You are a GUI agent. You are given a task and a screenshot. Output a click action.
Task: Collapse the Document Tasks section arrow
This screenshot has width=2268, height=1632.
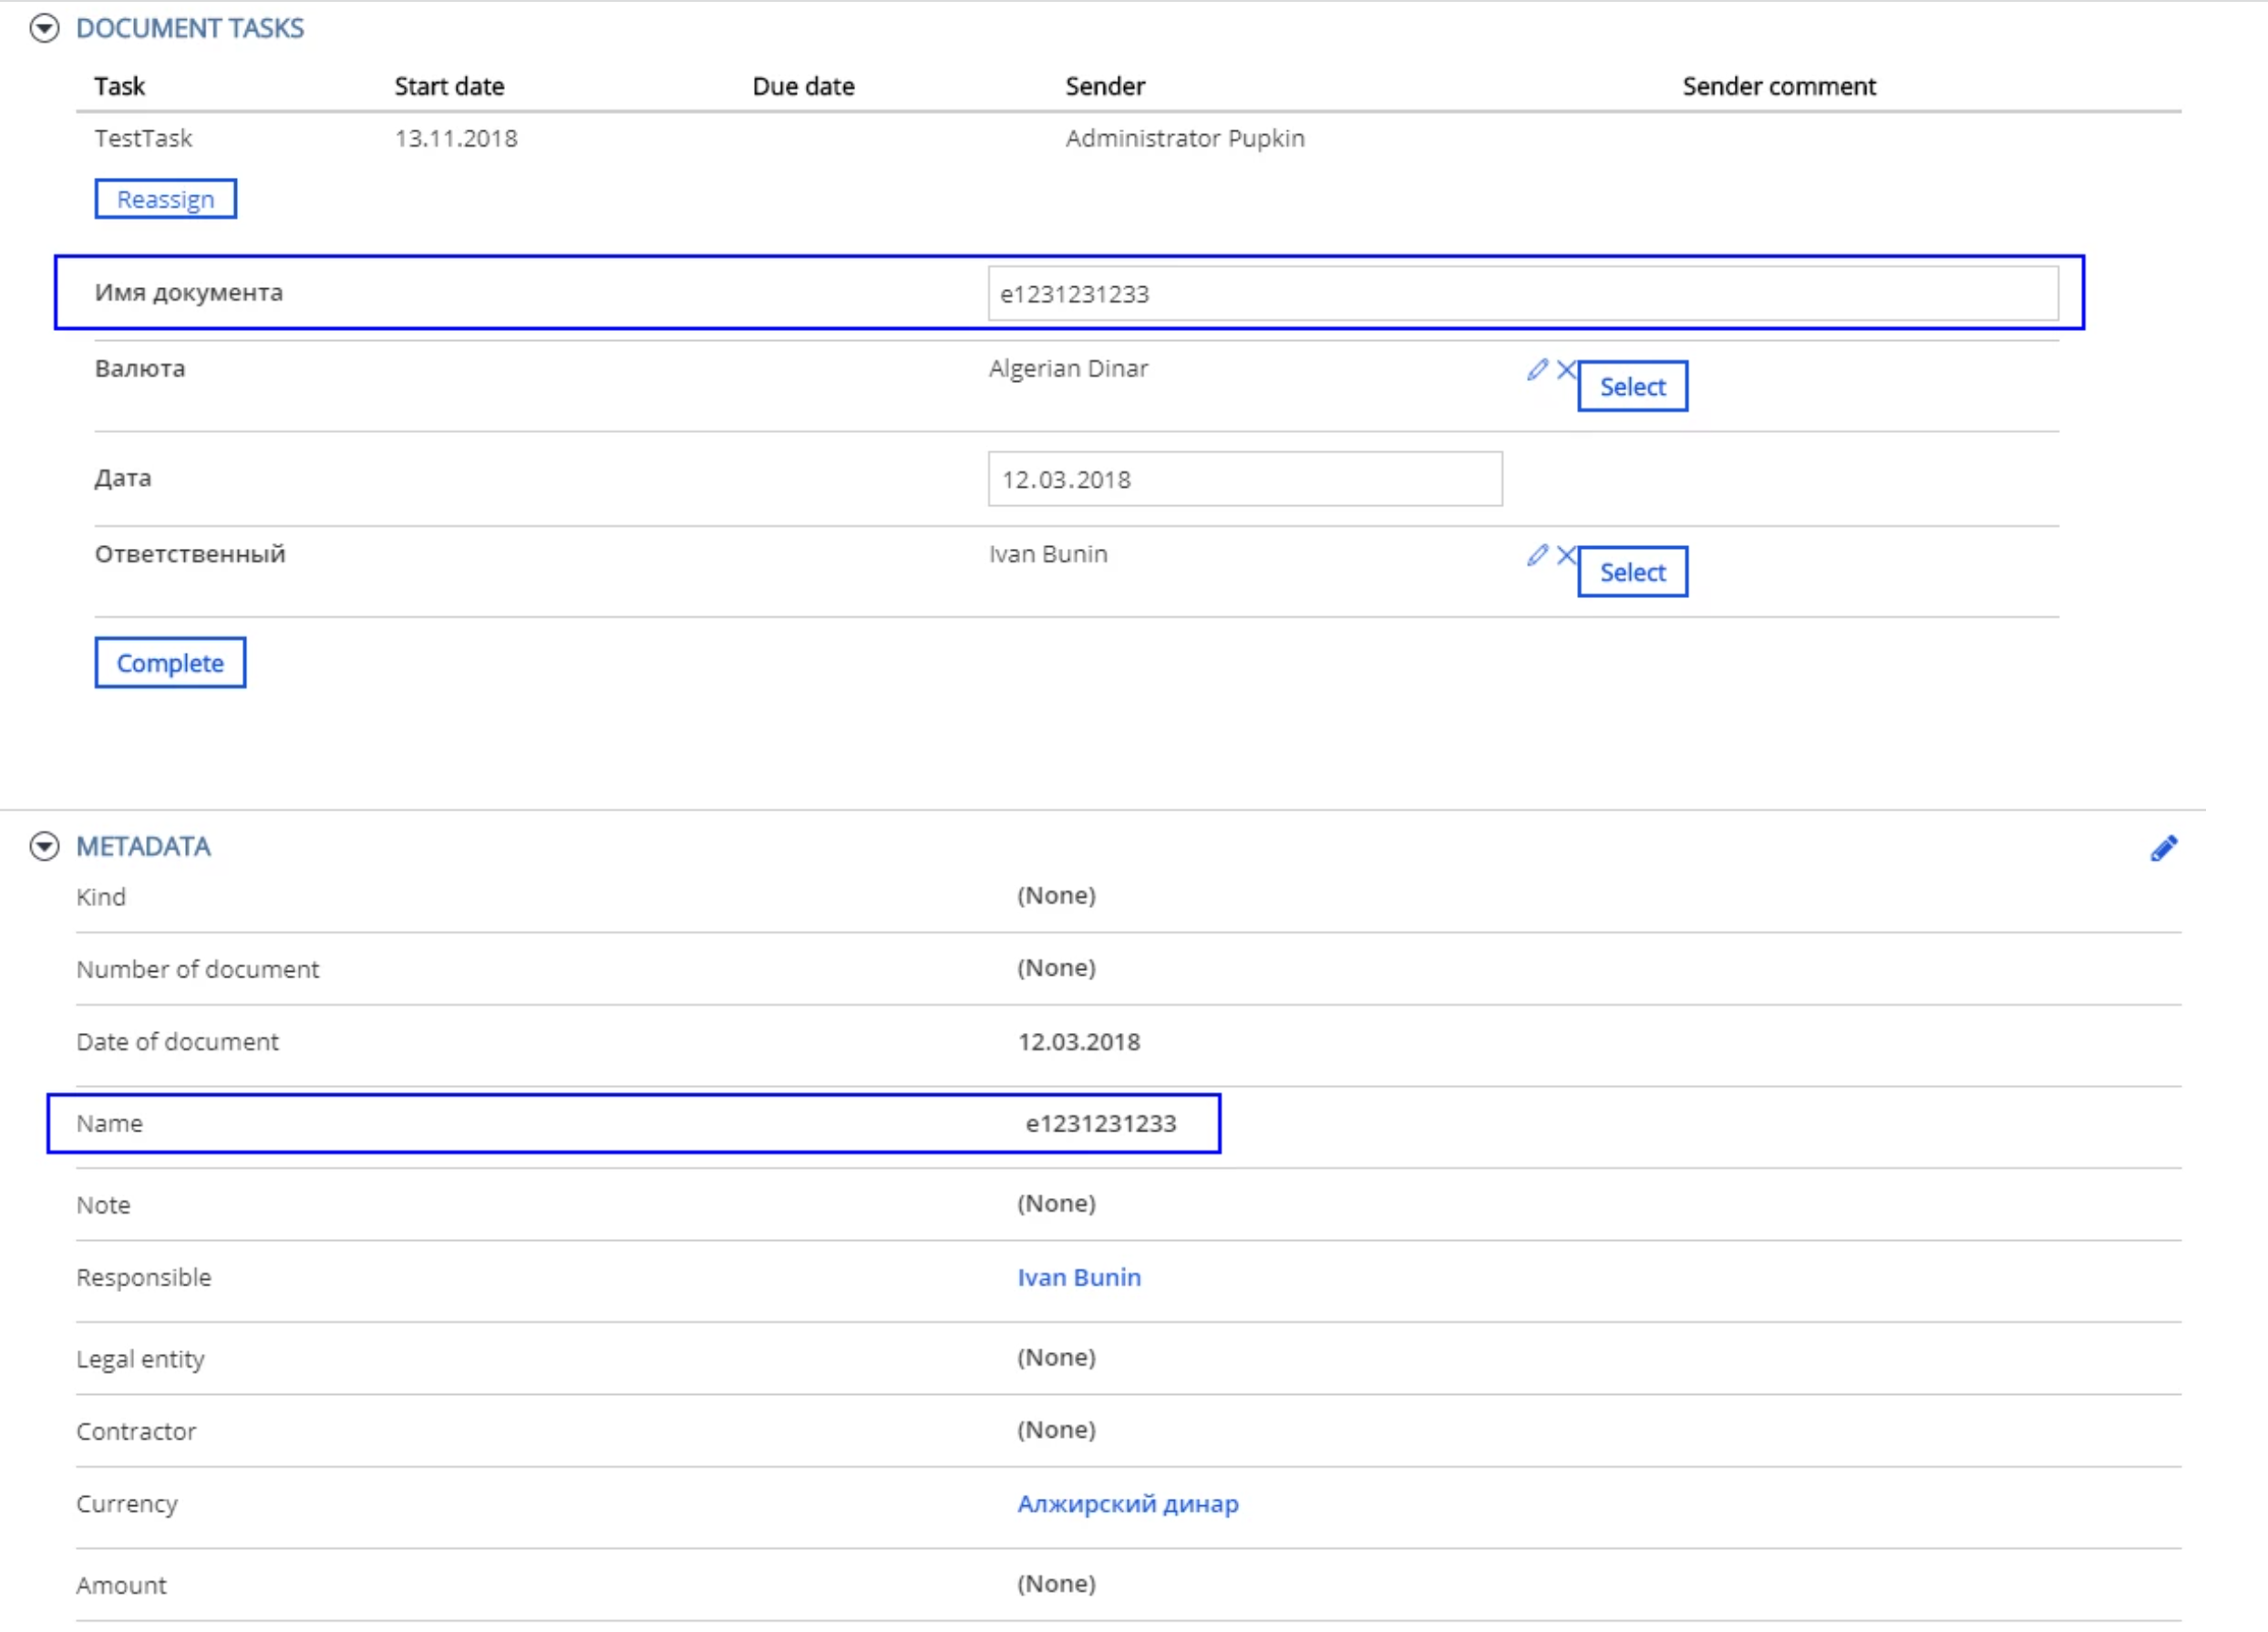point(44,28)
